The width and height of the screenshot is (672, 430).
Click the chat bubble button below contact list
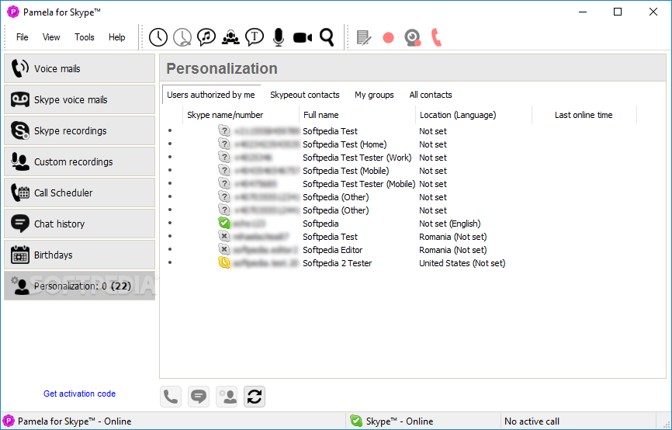pyautogui.click(x=199, y=397)
